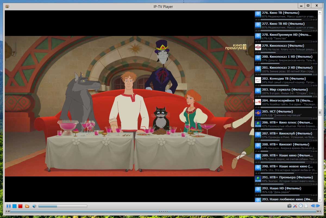The width and height of the screenshot is (326, 218).
Task: Open the scheduler clock icon
Action: click(x=301, y=206)
